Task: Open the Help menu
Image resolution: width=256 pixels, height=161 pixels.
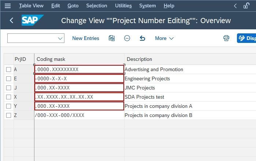Action: (169, 6)
